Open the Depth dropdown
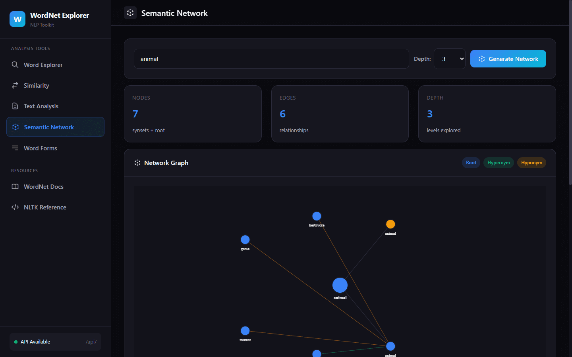This screenshot has width=572, height=357. click(449, 58)
